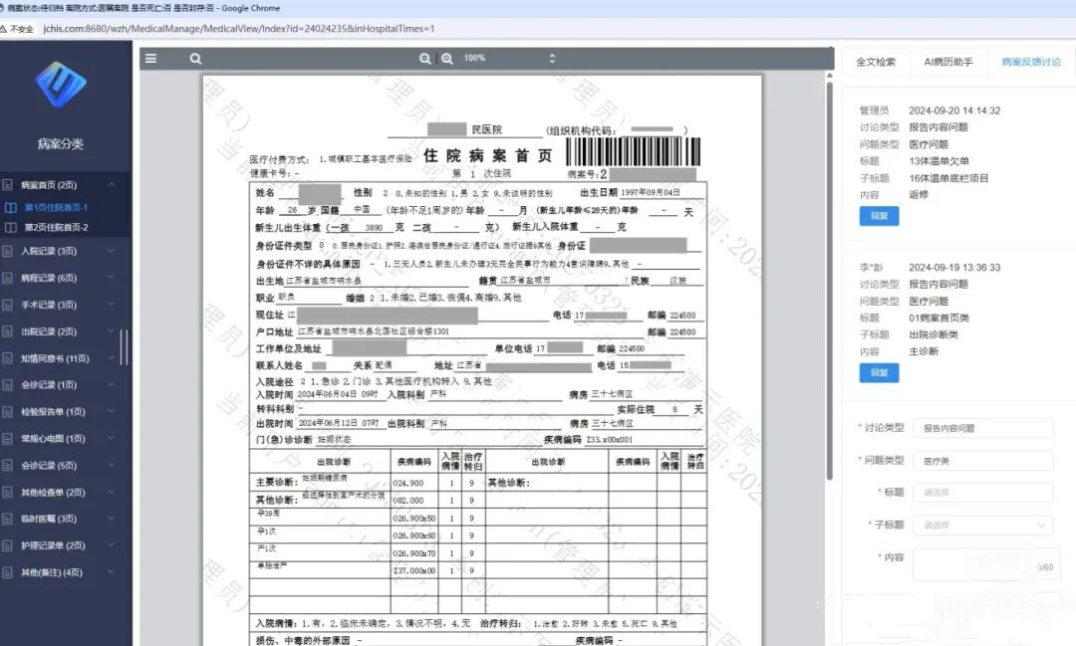Image resolution: width=1076 pixels, height=646 pixels.
Task: Click the document icon beside 其他检查单 (2页)
Action: coord(8,492)
